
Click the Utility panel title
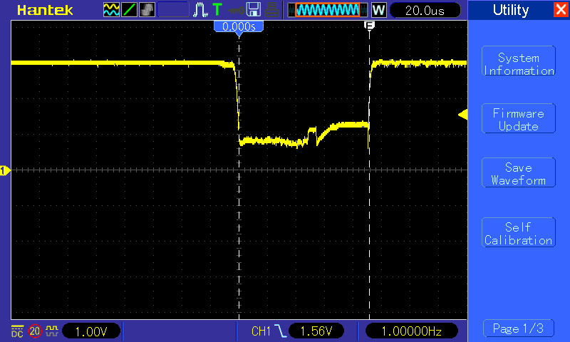[x=511, y=10]
